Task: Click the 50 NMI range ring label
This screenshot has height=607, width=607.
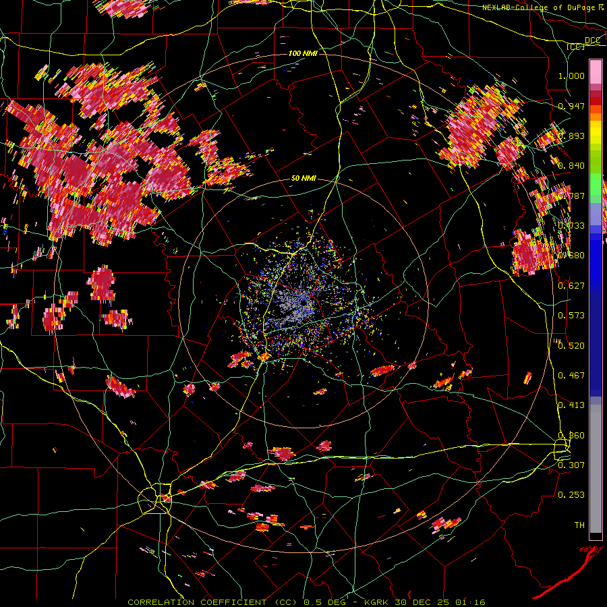Action: pos(303,178)
